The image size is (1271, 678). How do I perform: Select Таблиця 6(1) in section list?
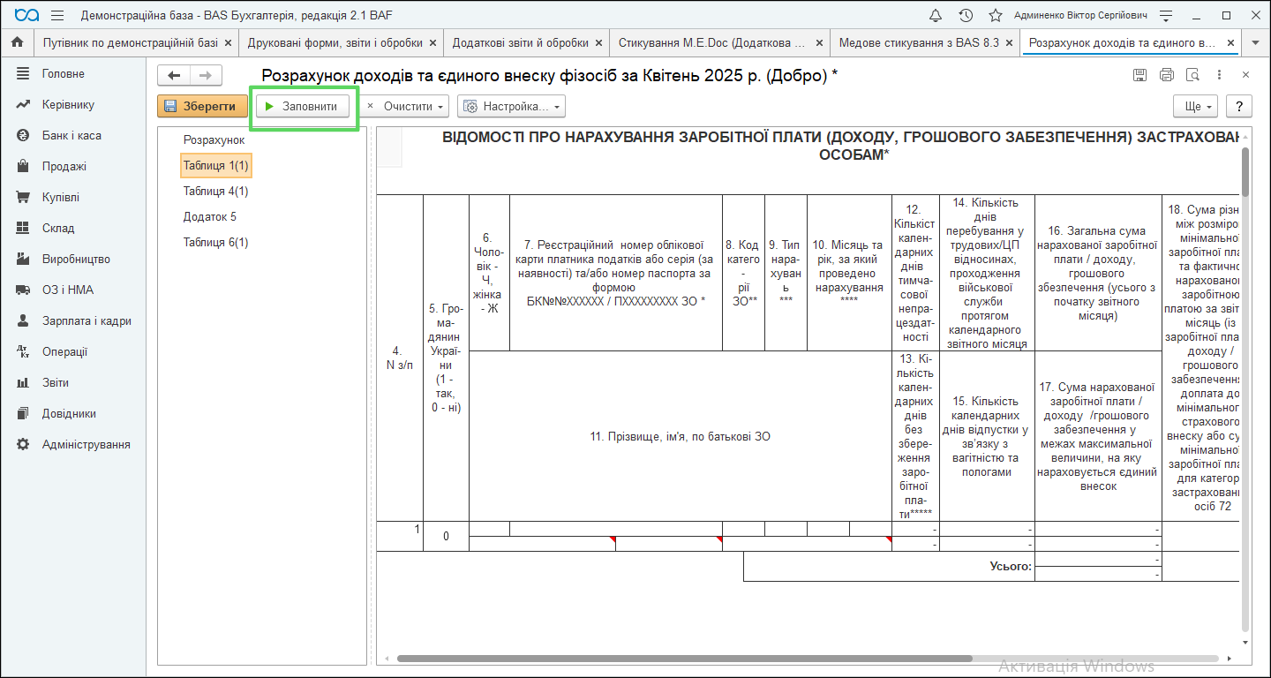(x=216, y=242)
